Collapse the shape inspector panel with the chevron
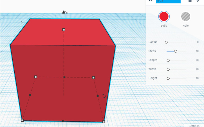Viewport: 204px width, 127px height. coord(151,1)
